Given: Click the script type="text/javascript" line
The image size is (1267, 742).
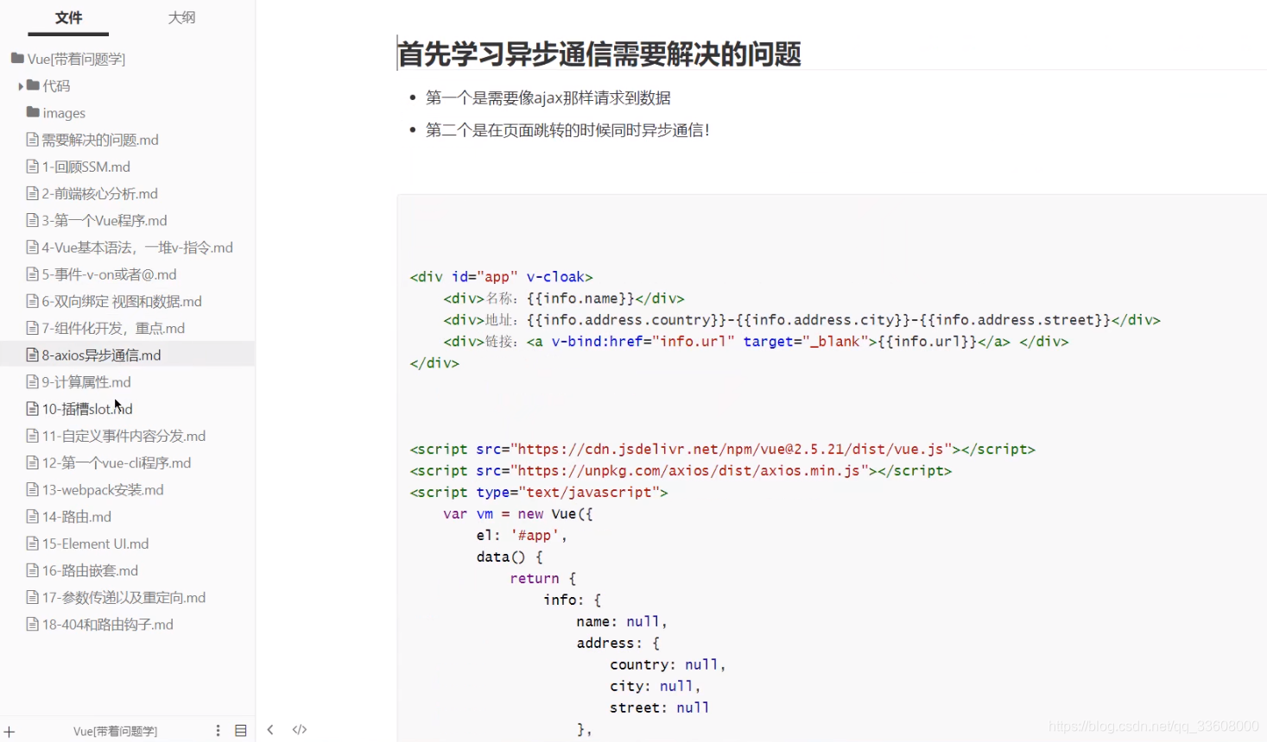Looking at the screenshot, I should pyautogui.click(x=539, y=493).
